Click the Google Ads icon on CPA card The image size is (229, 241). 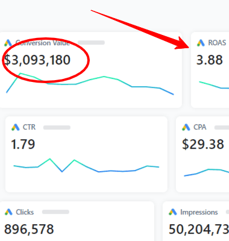click(186, 127)
